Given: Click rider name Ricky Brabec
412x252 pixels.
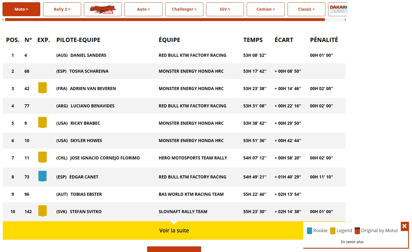Looking at the screenshot, I should click(x=85, y=123).
